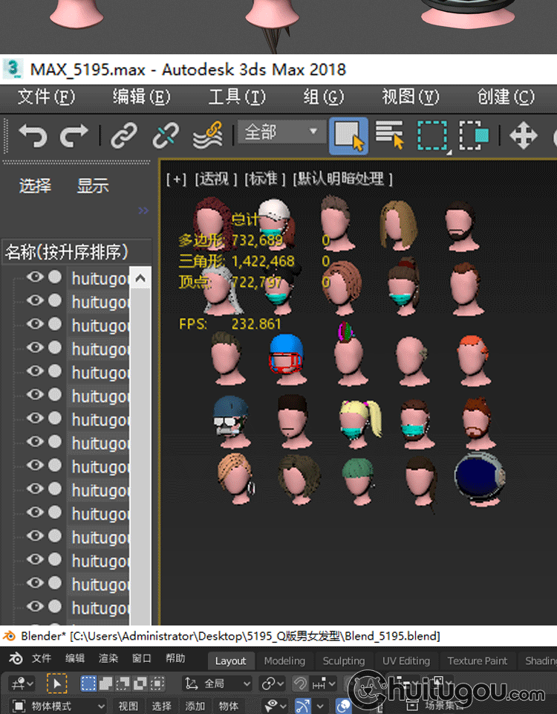Choose Blender 'invert selection' mode icon
The width and height of the screenshot is (557, 714).
point(140,684)
